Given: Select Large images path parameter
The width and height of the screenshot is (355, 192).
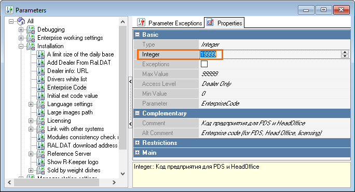Looking at the screenshot, I should click(70, 112).
